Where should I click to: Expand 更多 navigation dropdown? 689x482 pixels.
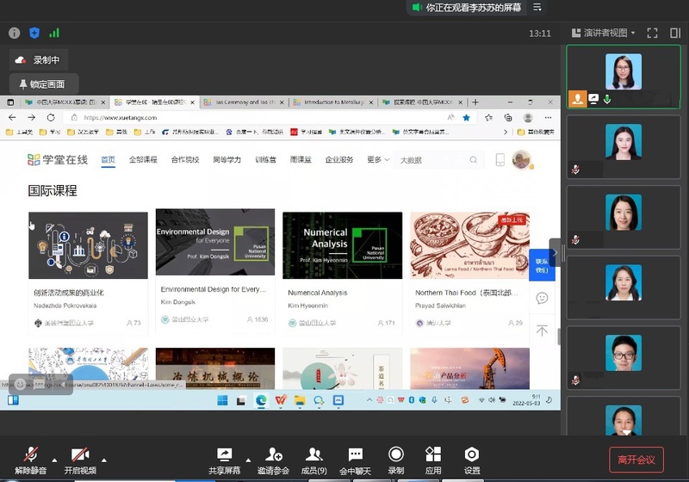tap(378, 160)
